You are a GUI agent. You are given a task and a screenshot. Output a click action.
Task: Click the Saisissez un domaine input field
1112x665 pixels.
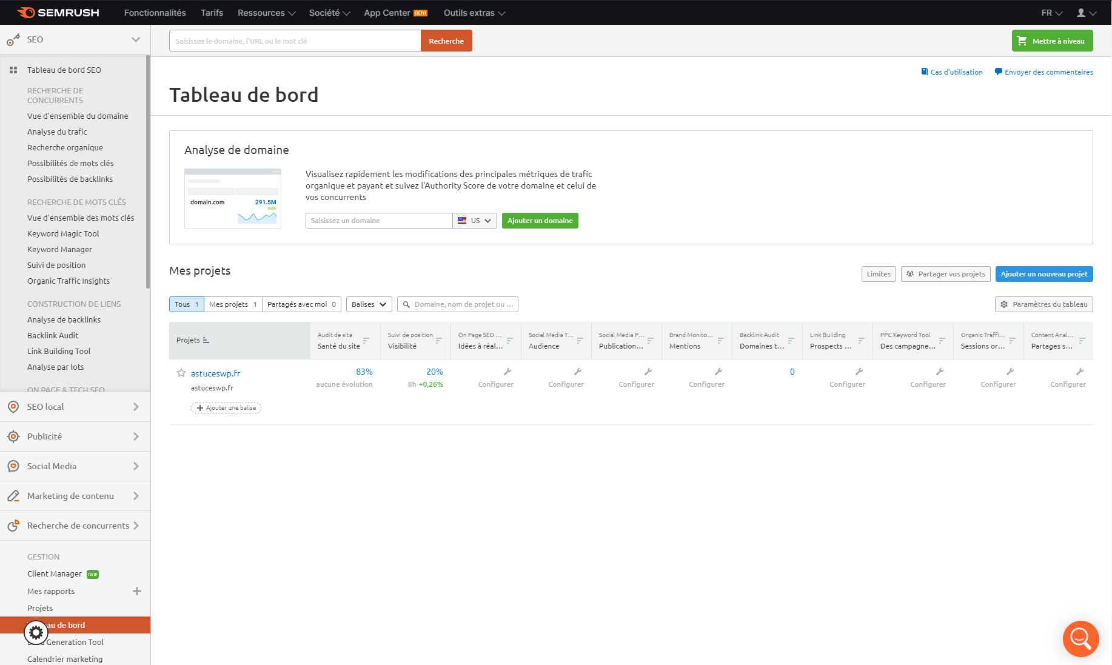379,221
